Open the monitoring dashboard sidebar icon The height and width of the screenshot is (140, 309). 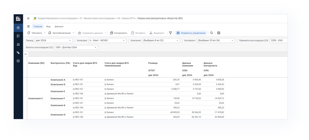(18, 61)
